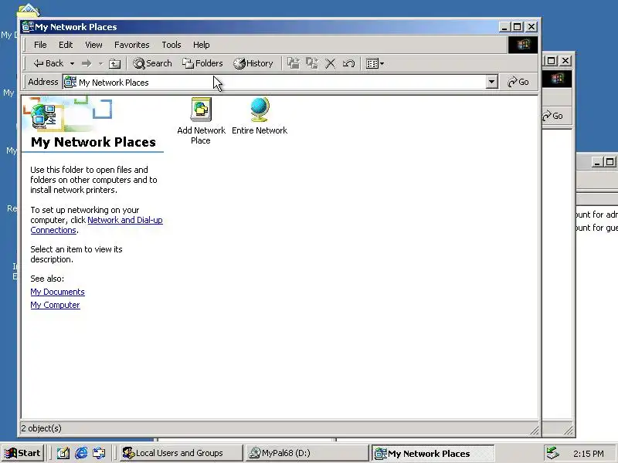Viewport: 618px width, 463px height.
Task: Close the background Explorer window
Action: (x=565, y=61)
